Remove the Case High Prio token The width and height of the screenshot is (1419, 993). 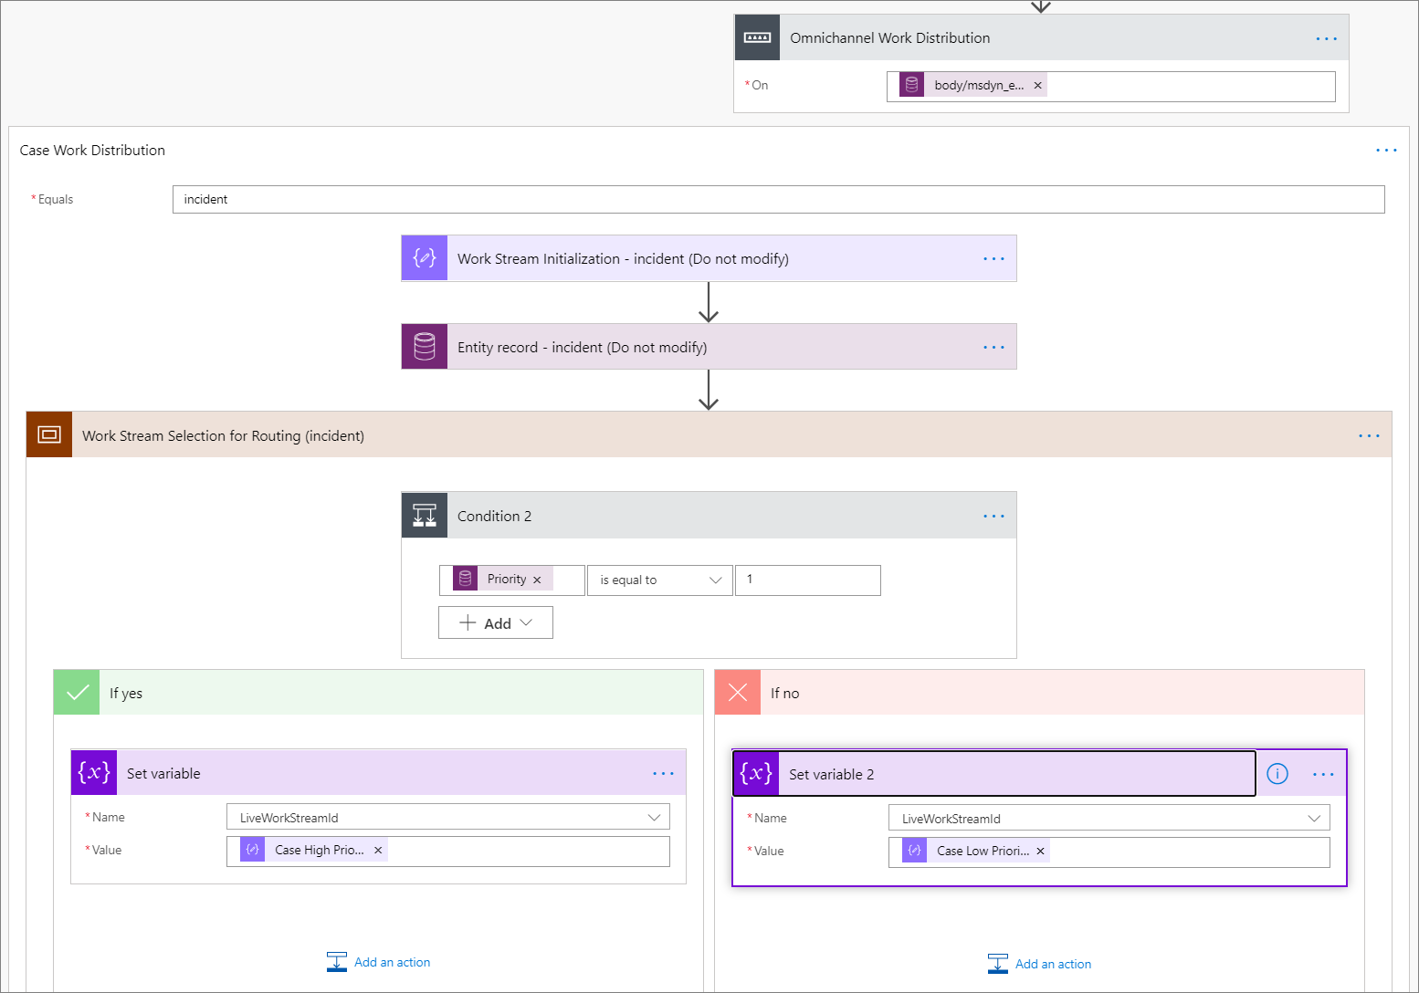coord(378,850)
